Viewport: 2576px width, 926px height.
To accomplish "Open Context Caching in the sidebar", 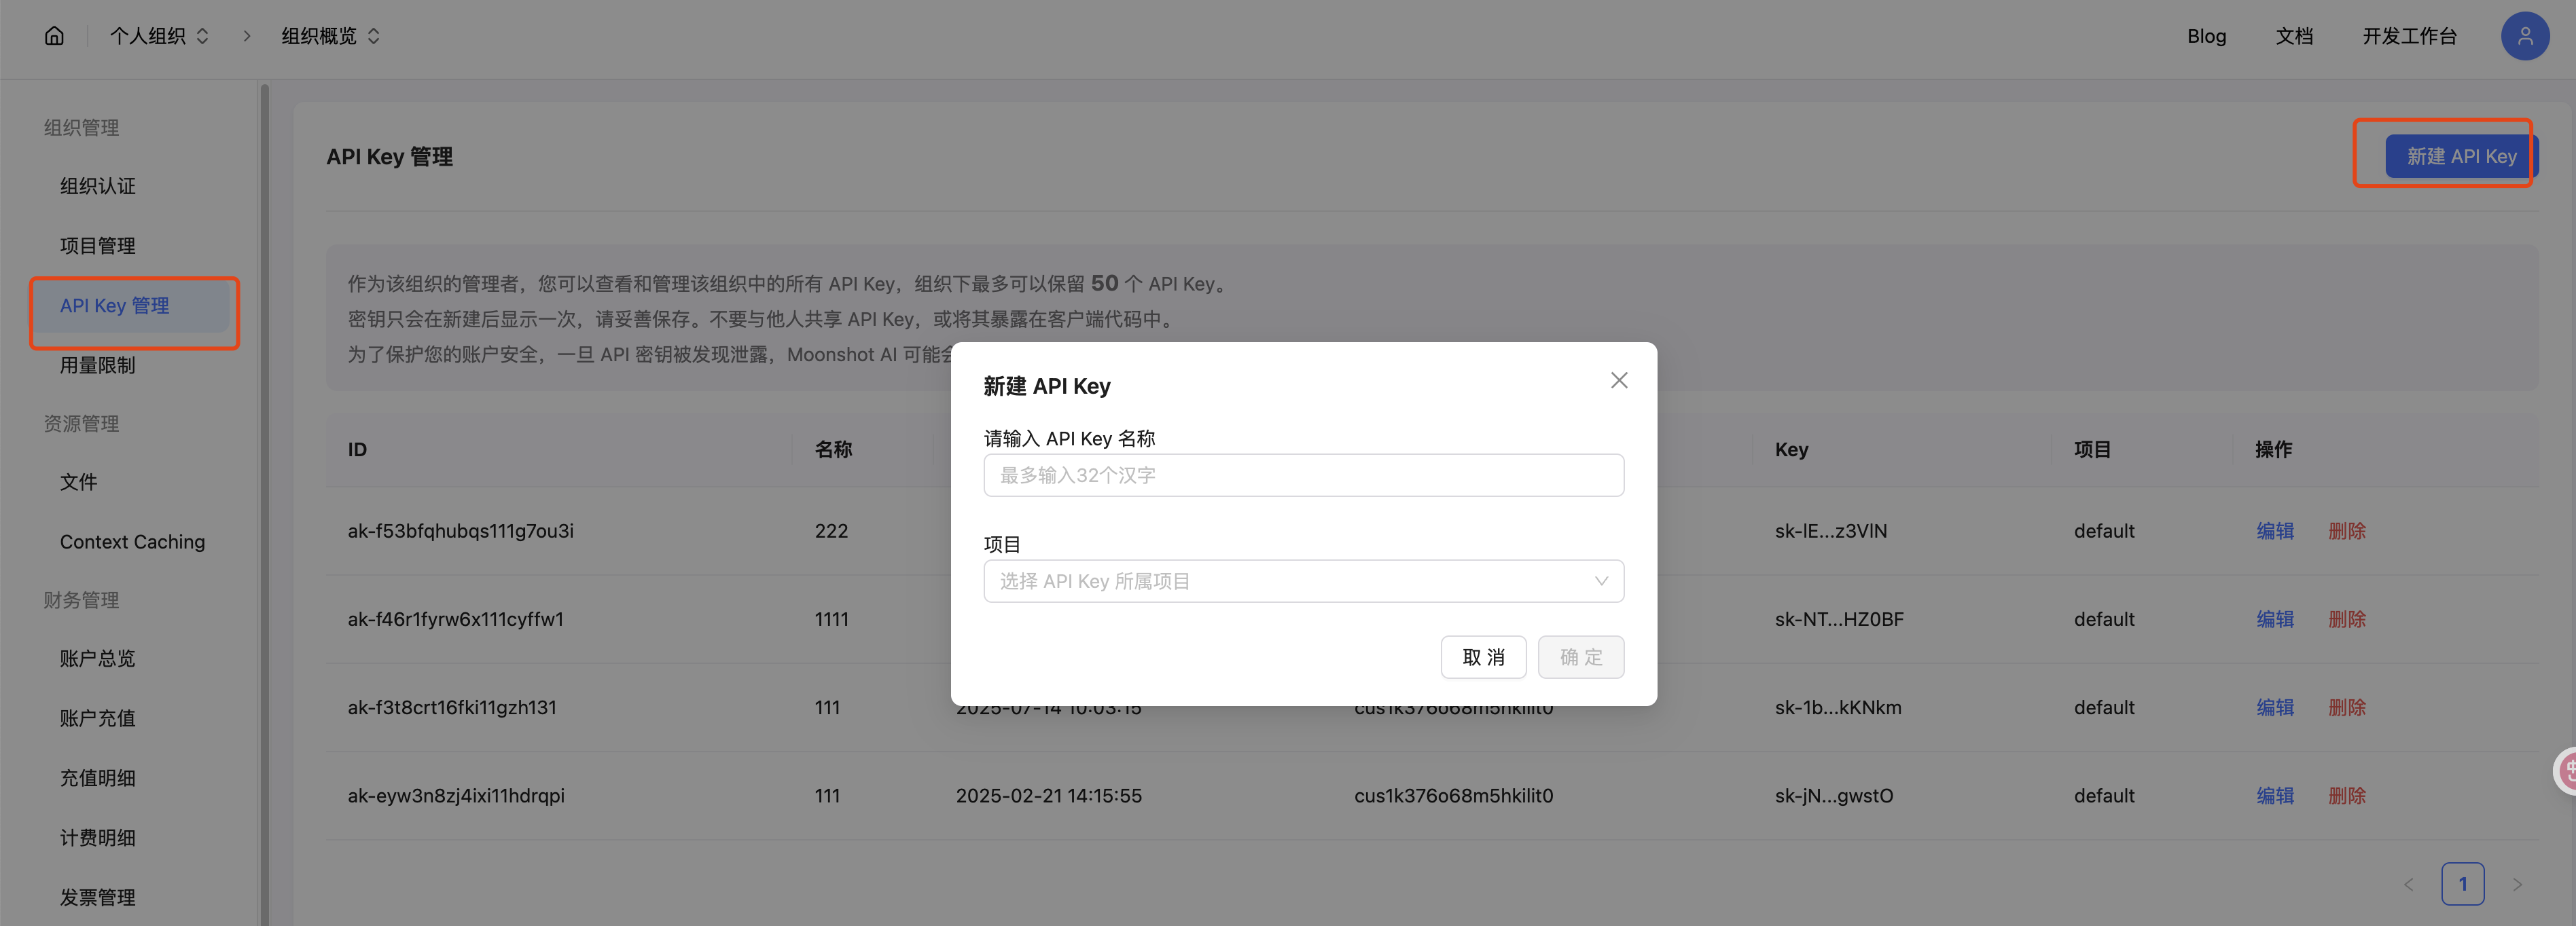I will 132,542.
